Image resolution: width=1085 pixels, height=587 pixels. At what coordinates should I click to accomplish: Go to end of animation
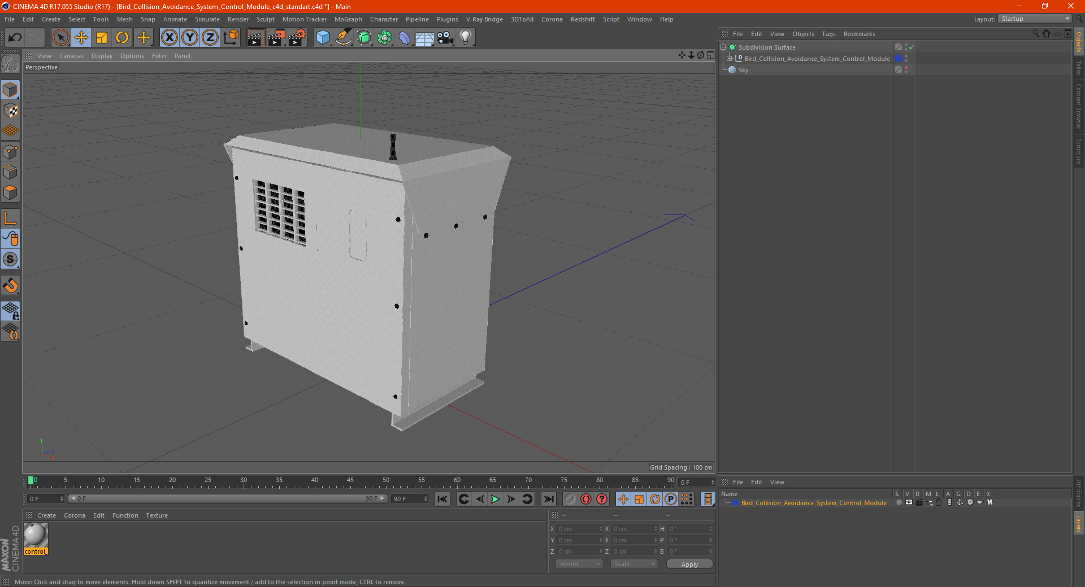(548, 499)
